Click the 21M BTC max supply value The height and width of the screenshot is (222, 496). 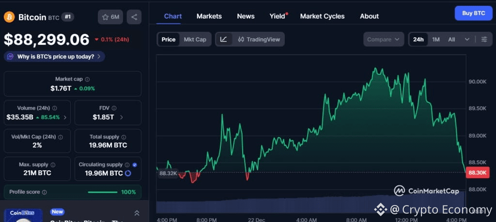(37, 173)
